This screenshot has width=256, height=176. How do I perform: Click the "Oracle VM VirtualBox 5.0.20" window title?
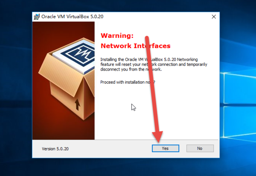point(73,17)
